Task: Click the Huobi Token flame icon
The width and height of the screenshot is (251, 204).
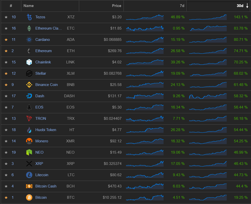Action: [29, 130]
